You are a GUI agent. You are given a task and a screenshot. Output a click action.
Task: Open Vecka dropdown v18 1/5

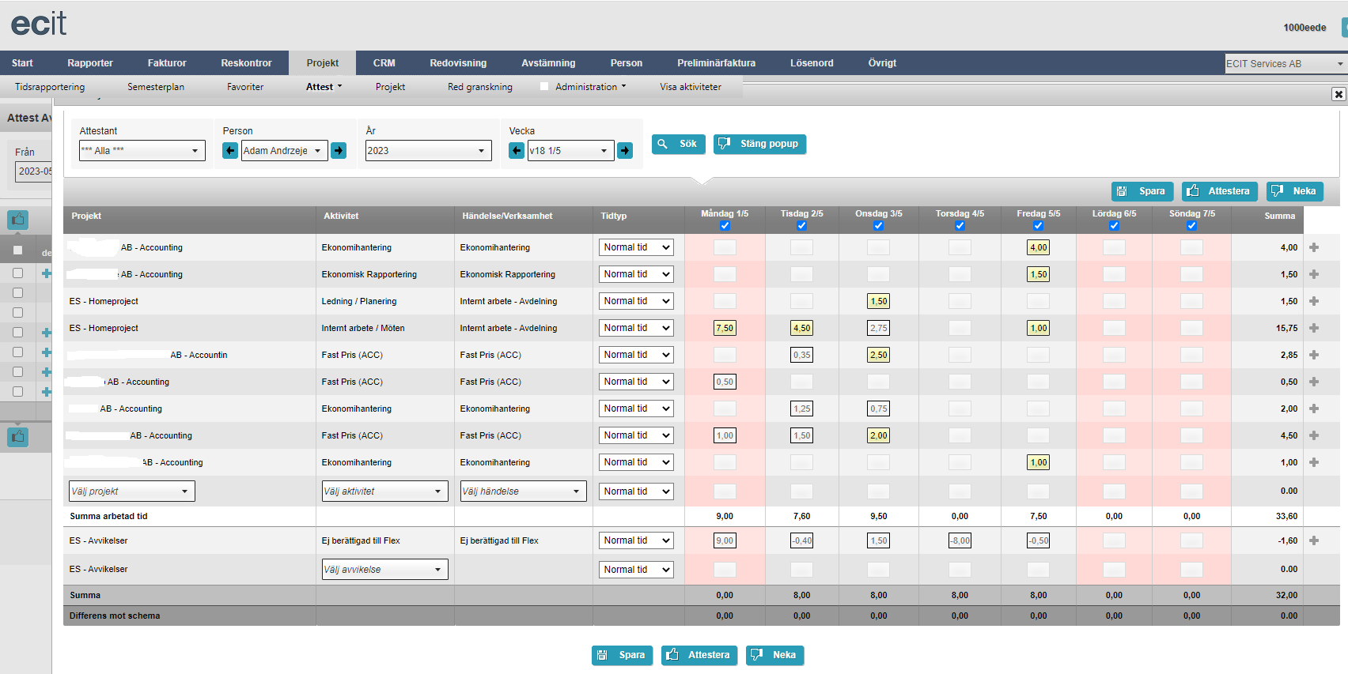click(x=571, y=150)
